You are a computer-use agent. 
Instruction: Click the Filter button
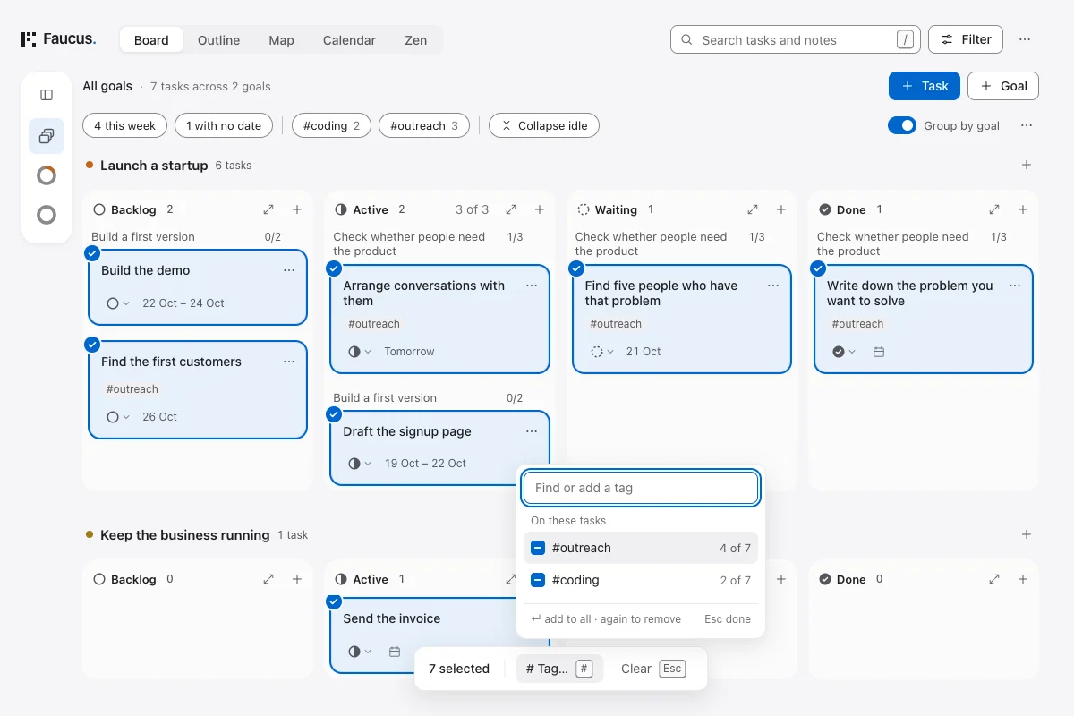point(966,39)
